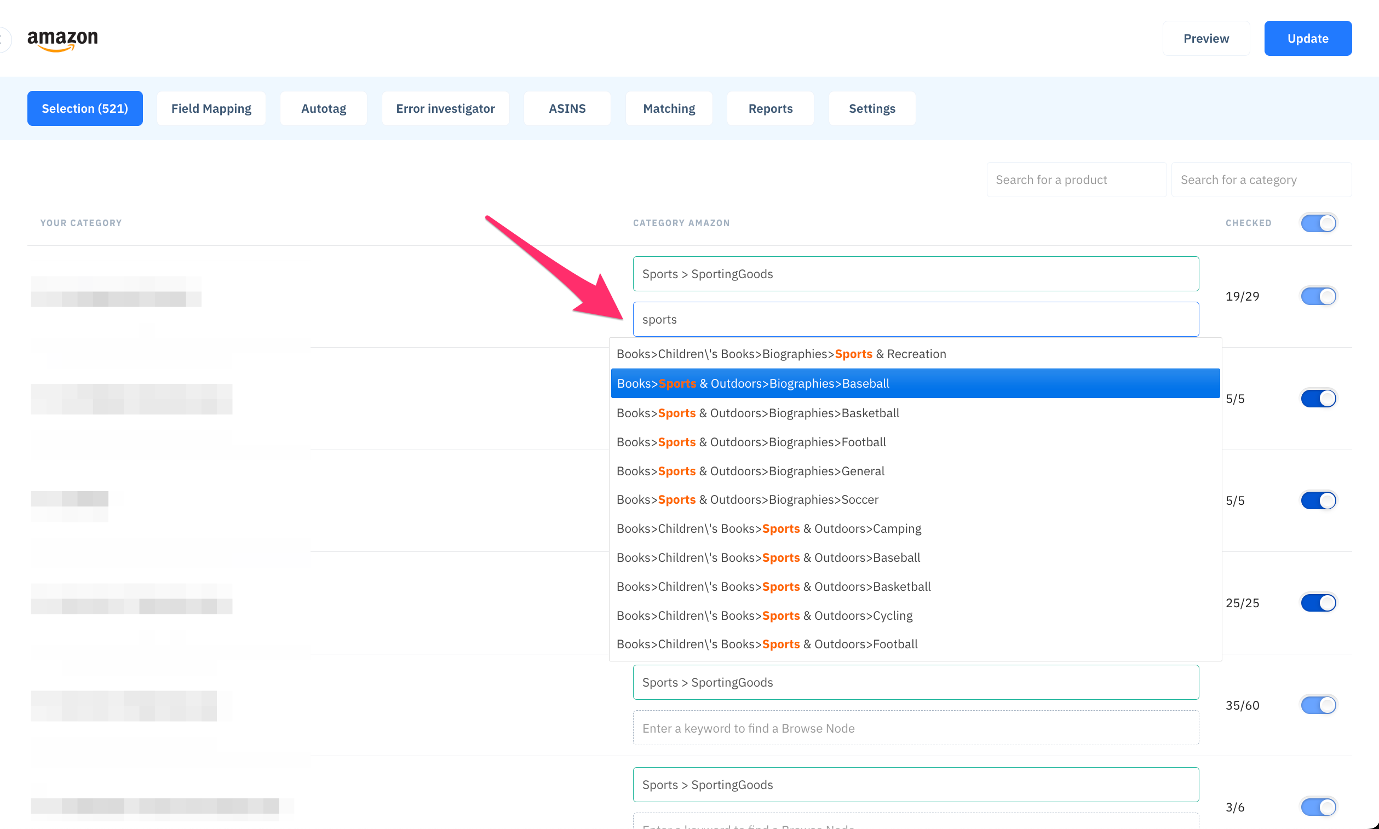Go to the Autotag tab
Screen dimensions: 1379x829
coord(324,108)
